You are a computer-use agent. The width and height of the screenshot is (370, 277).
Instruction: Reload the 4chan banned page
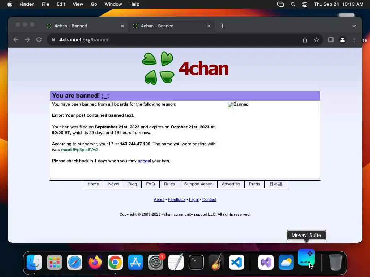click(39, 40)
